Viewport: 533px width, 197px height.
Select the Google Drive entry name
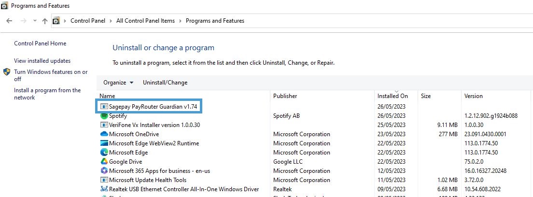tap(126, 162)
